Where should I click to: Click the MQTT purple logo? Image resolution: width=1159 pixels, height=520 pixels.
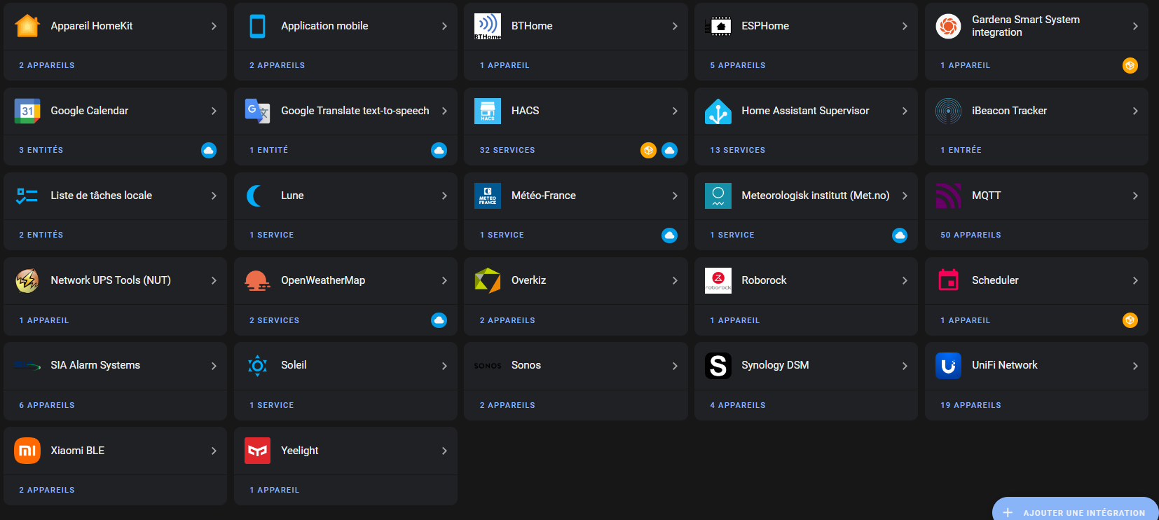(948, 196)
